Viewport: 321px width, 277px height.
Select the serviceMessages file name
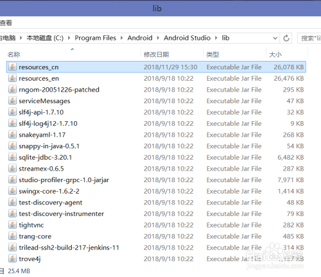click(44, 101)
